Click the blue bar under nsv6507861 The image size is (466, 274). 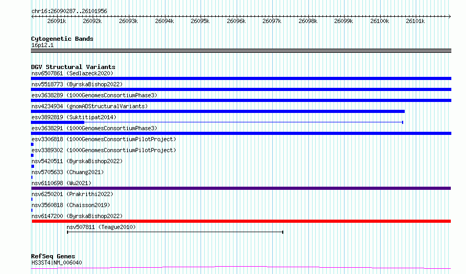(241, 78)
